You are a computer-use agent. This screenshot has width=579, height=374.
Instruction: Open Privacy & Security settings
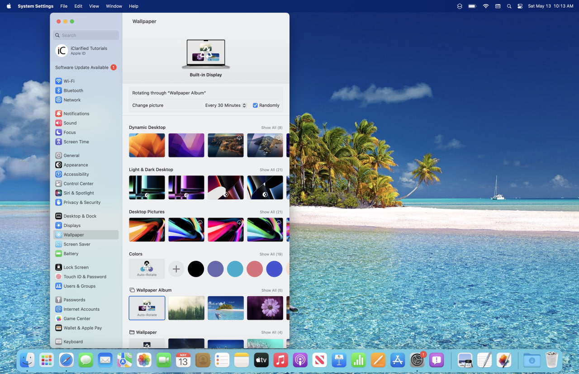click(81, 202)
